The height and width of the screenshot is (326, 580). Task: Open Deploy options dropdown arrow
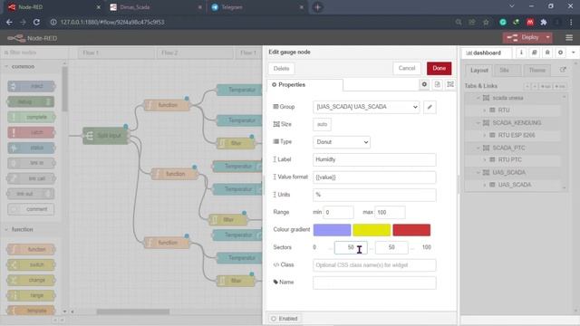coord(547,38)
